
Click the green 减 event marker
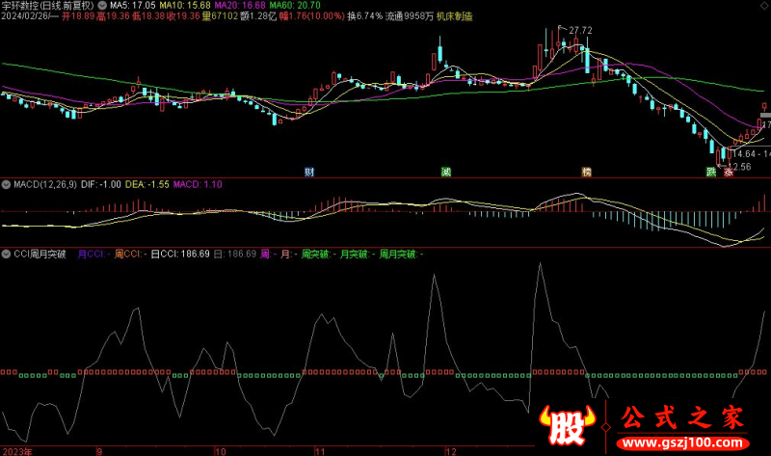pyautogui.click(x=445, y=172)
